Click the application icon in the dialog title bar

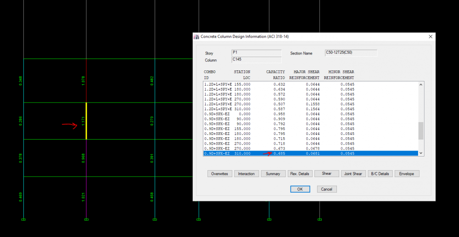(x=196, y=37)
